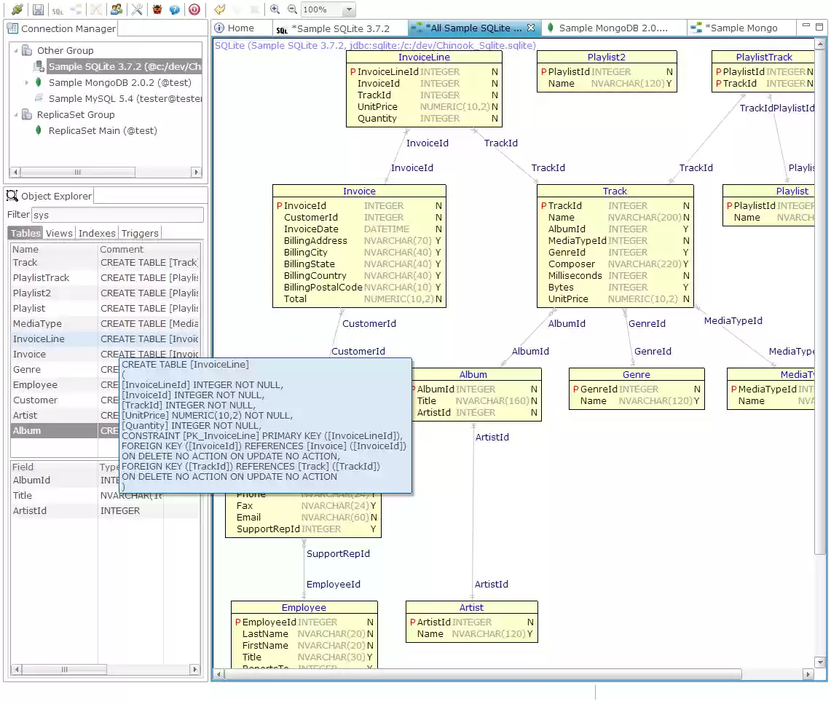Select the wrench tools icon in the toolbar

138,9
